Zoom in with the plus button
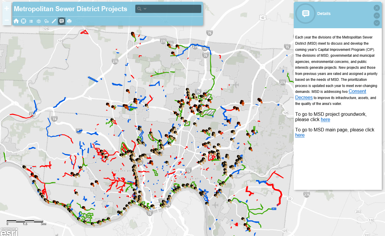Viewport: 385px width, 236px height. (7, 9)
